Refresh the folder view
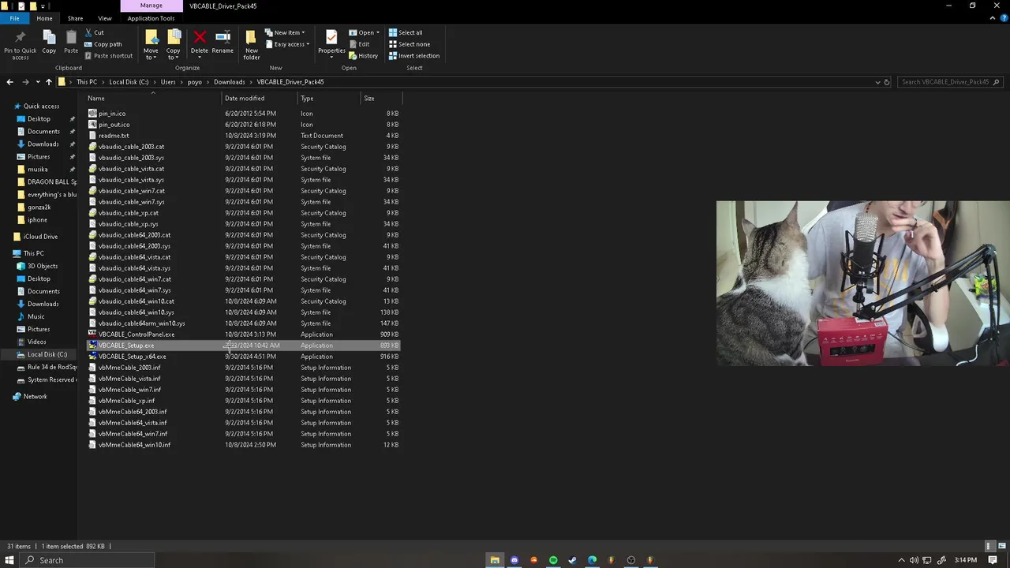The height and width of the screenshot is (568, 1010). [x=887, y=82]
